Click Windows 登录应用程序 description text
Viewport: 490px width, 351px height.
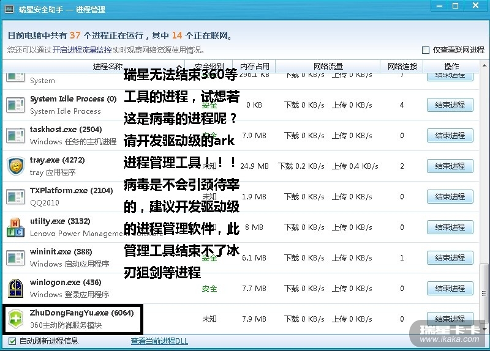tap(70, 295)
